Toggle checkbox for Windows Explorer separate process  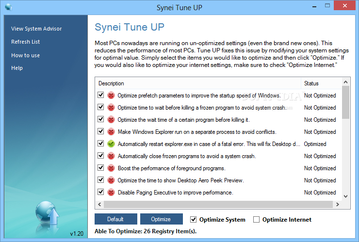101,131
